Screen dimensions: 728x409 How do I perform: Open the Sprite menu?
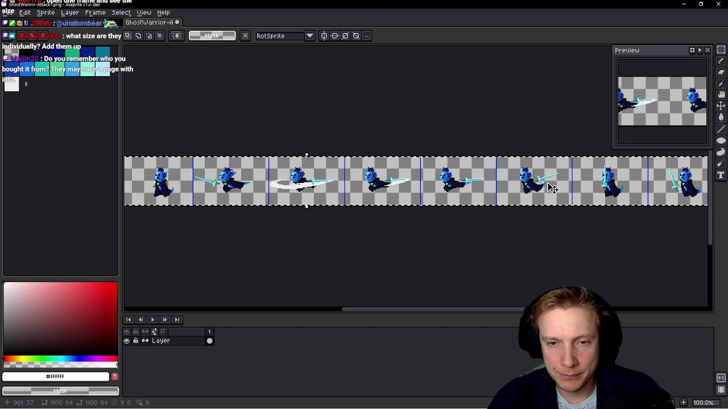coord(45,12)
